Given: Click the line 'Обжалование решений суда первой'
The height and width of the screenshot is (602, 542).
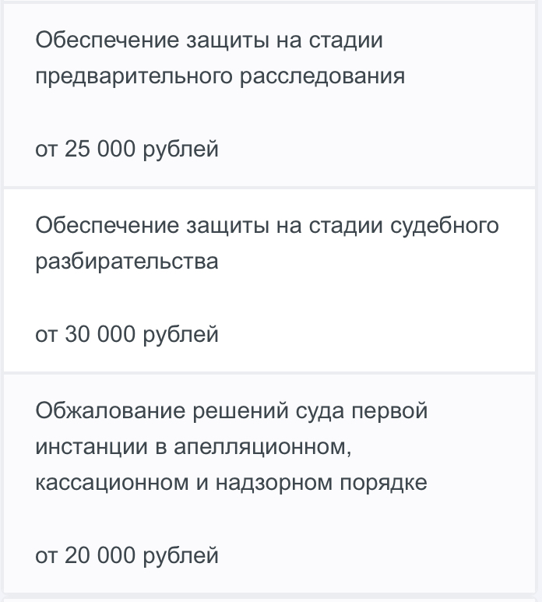Looking at the screenshot, I should (x=231, y=410).
